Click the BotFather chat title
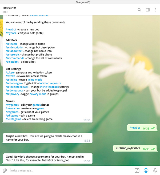160x175 pixels. pyautogui.click(x=10, y=8)
